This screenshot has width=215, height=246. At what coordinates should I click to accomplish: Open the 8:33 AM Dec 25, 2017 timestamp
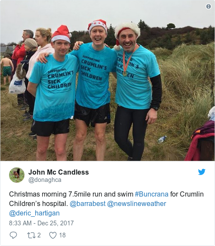(41, 223)
